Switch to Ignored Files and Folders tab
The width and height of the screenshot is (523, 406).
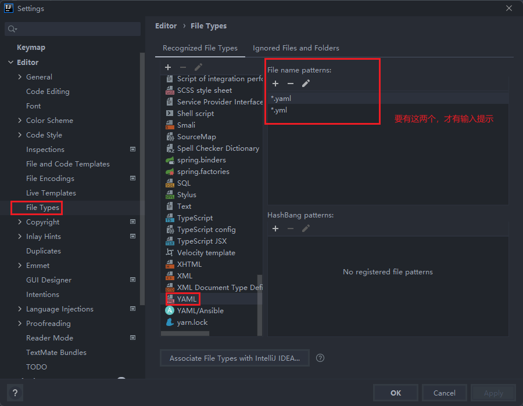[x=296, y=48]
